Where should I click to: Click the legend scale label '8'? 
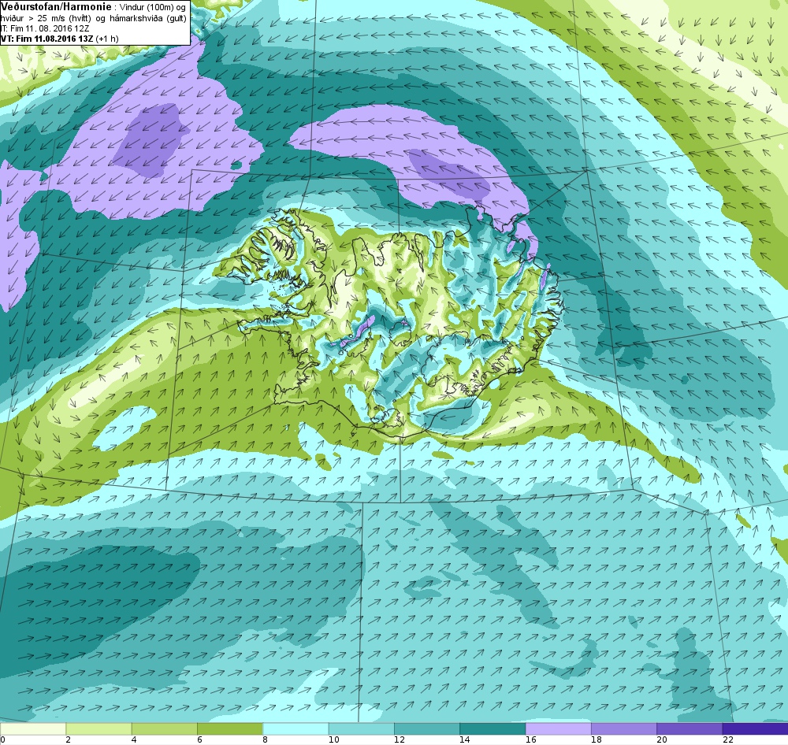tap(266, 739)
